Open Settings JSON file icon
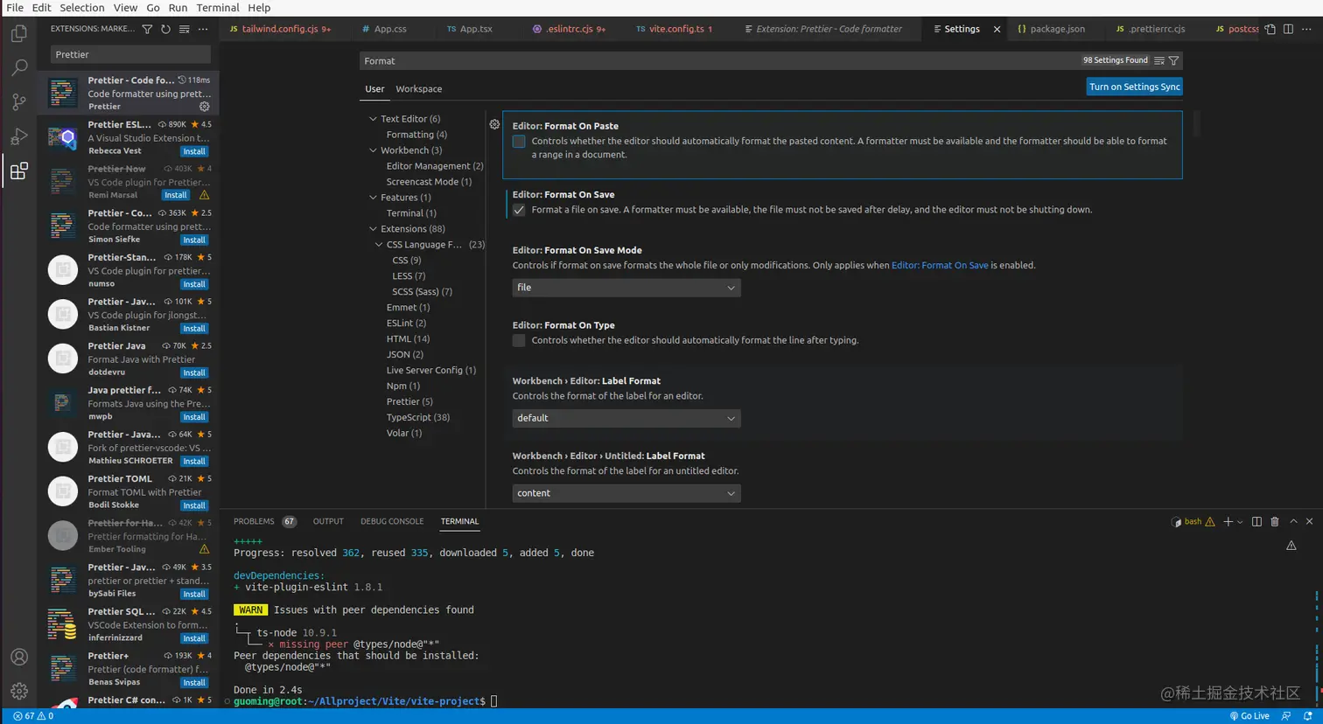Viewport: 1323px width, 724px height. [x=1270, y=29]
